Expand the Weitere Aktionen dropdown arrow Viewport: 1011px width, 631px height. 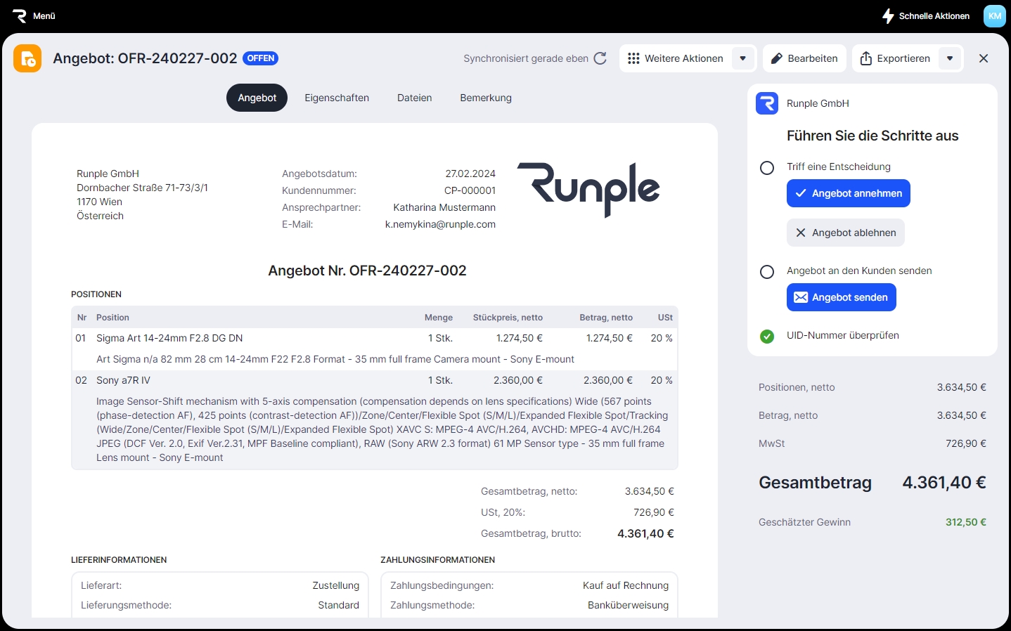743,58
